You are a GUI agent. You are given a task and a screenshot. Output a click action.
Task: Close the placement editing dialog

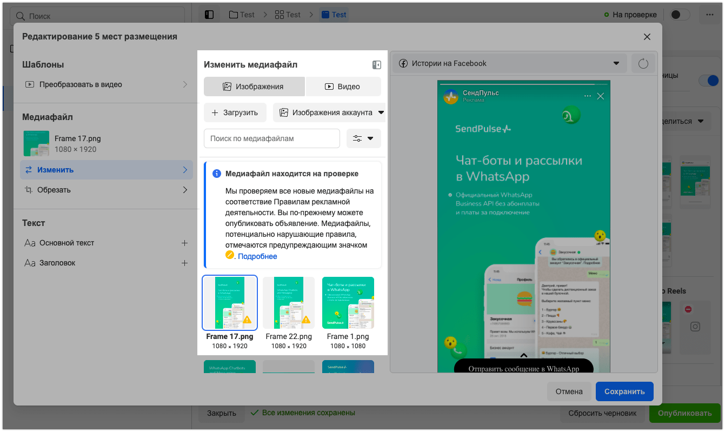(647, 37)
